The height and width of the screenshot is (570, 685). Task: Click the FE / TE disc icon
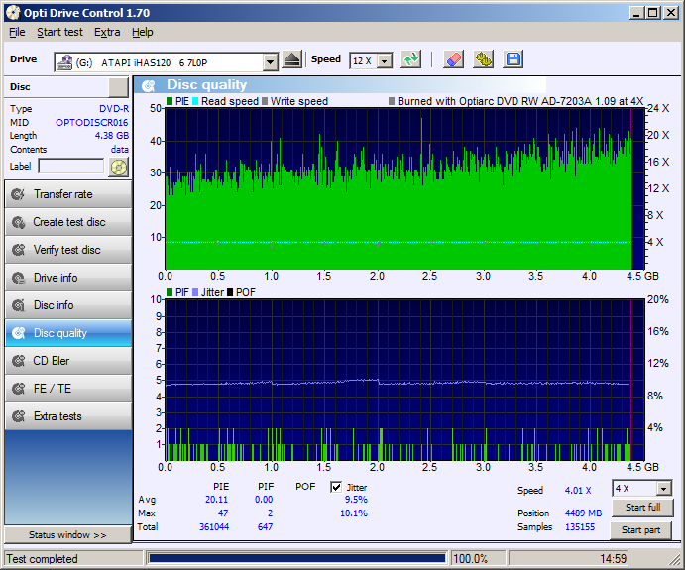pyautogui.click(x=19, y=389)
